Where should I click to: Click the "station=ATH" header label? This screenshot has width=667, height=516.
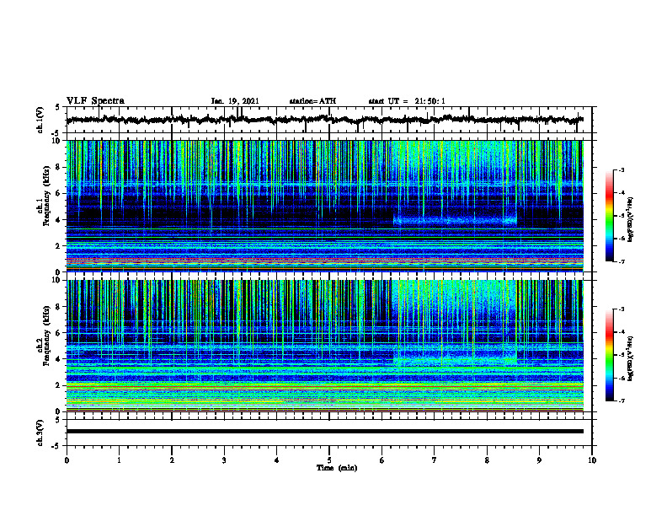point(312,101)
